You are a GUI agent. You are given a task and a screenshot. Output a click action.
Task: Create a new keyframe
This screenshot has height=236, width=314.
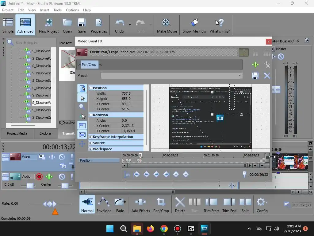tap(176, 175)
